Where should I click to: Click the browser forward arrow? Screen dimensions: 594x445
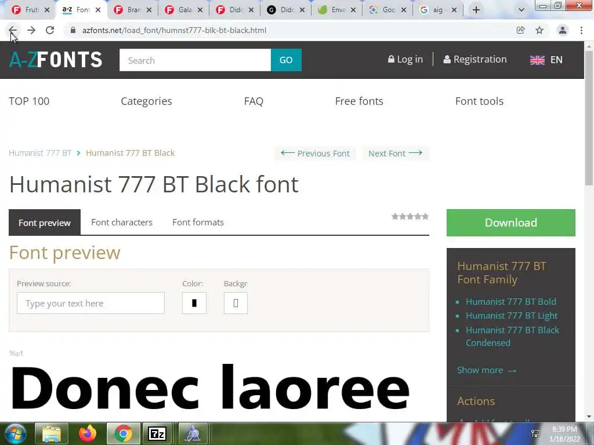click(31, 30)
